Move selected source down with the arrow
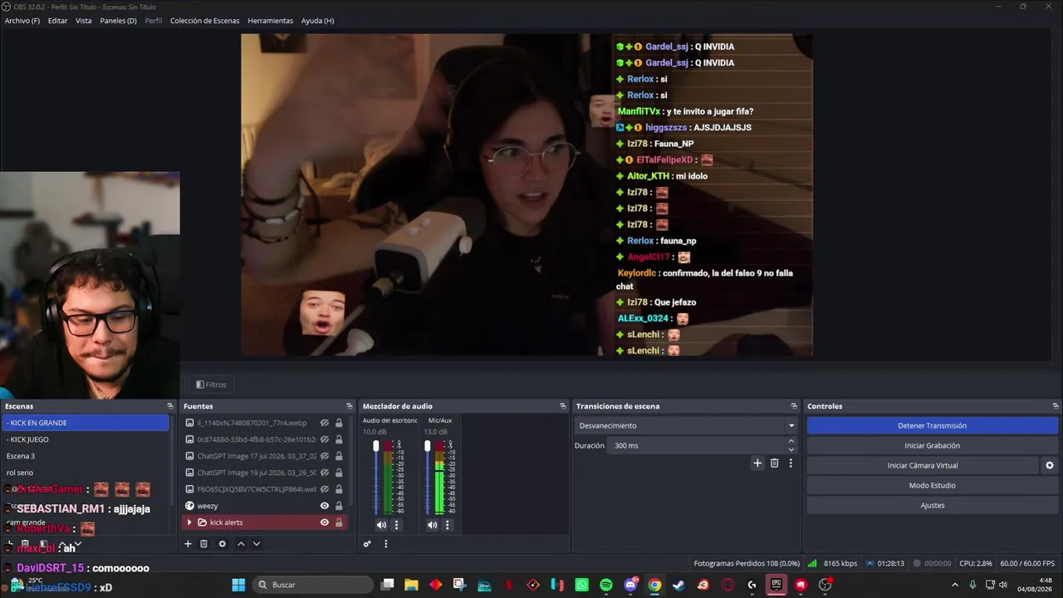The image size is (1063, 598). click(257, 544)
